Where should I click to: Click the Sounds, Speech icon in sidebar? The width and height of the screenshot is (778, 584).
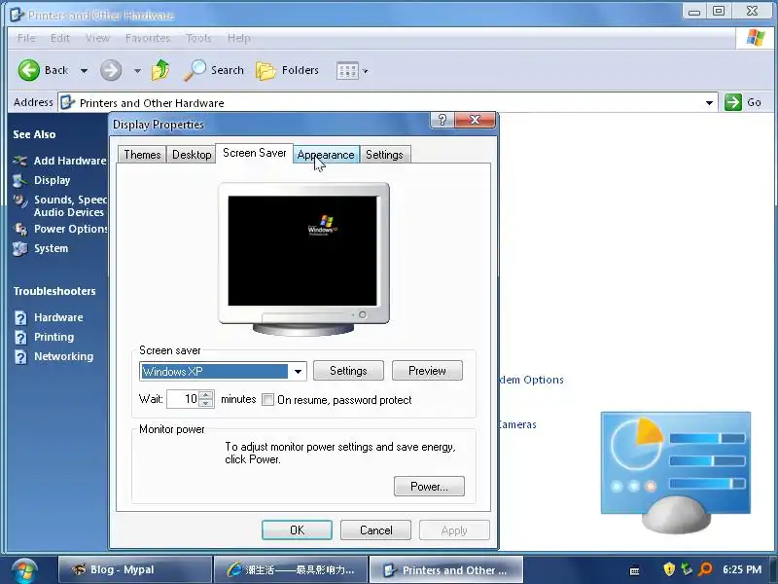pos(19,201)
